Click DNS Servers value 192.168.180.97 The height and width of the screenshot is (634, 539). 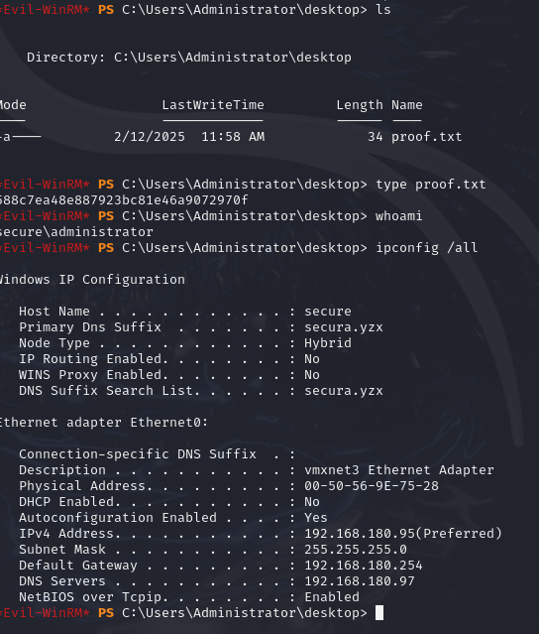[360, 581]
